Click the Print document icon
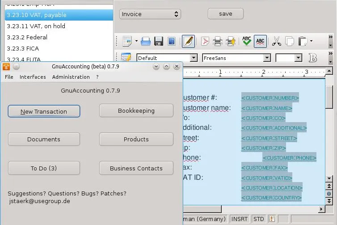 (218, 41)
